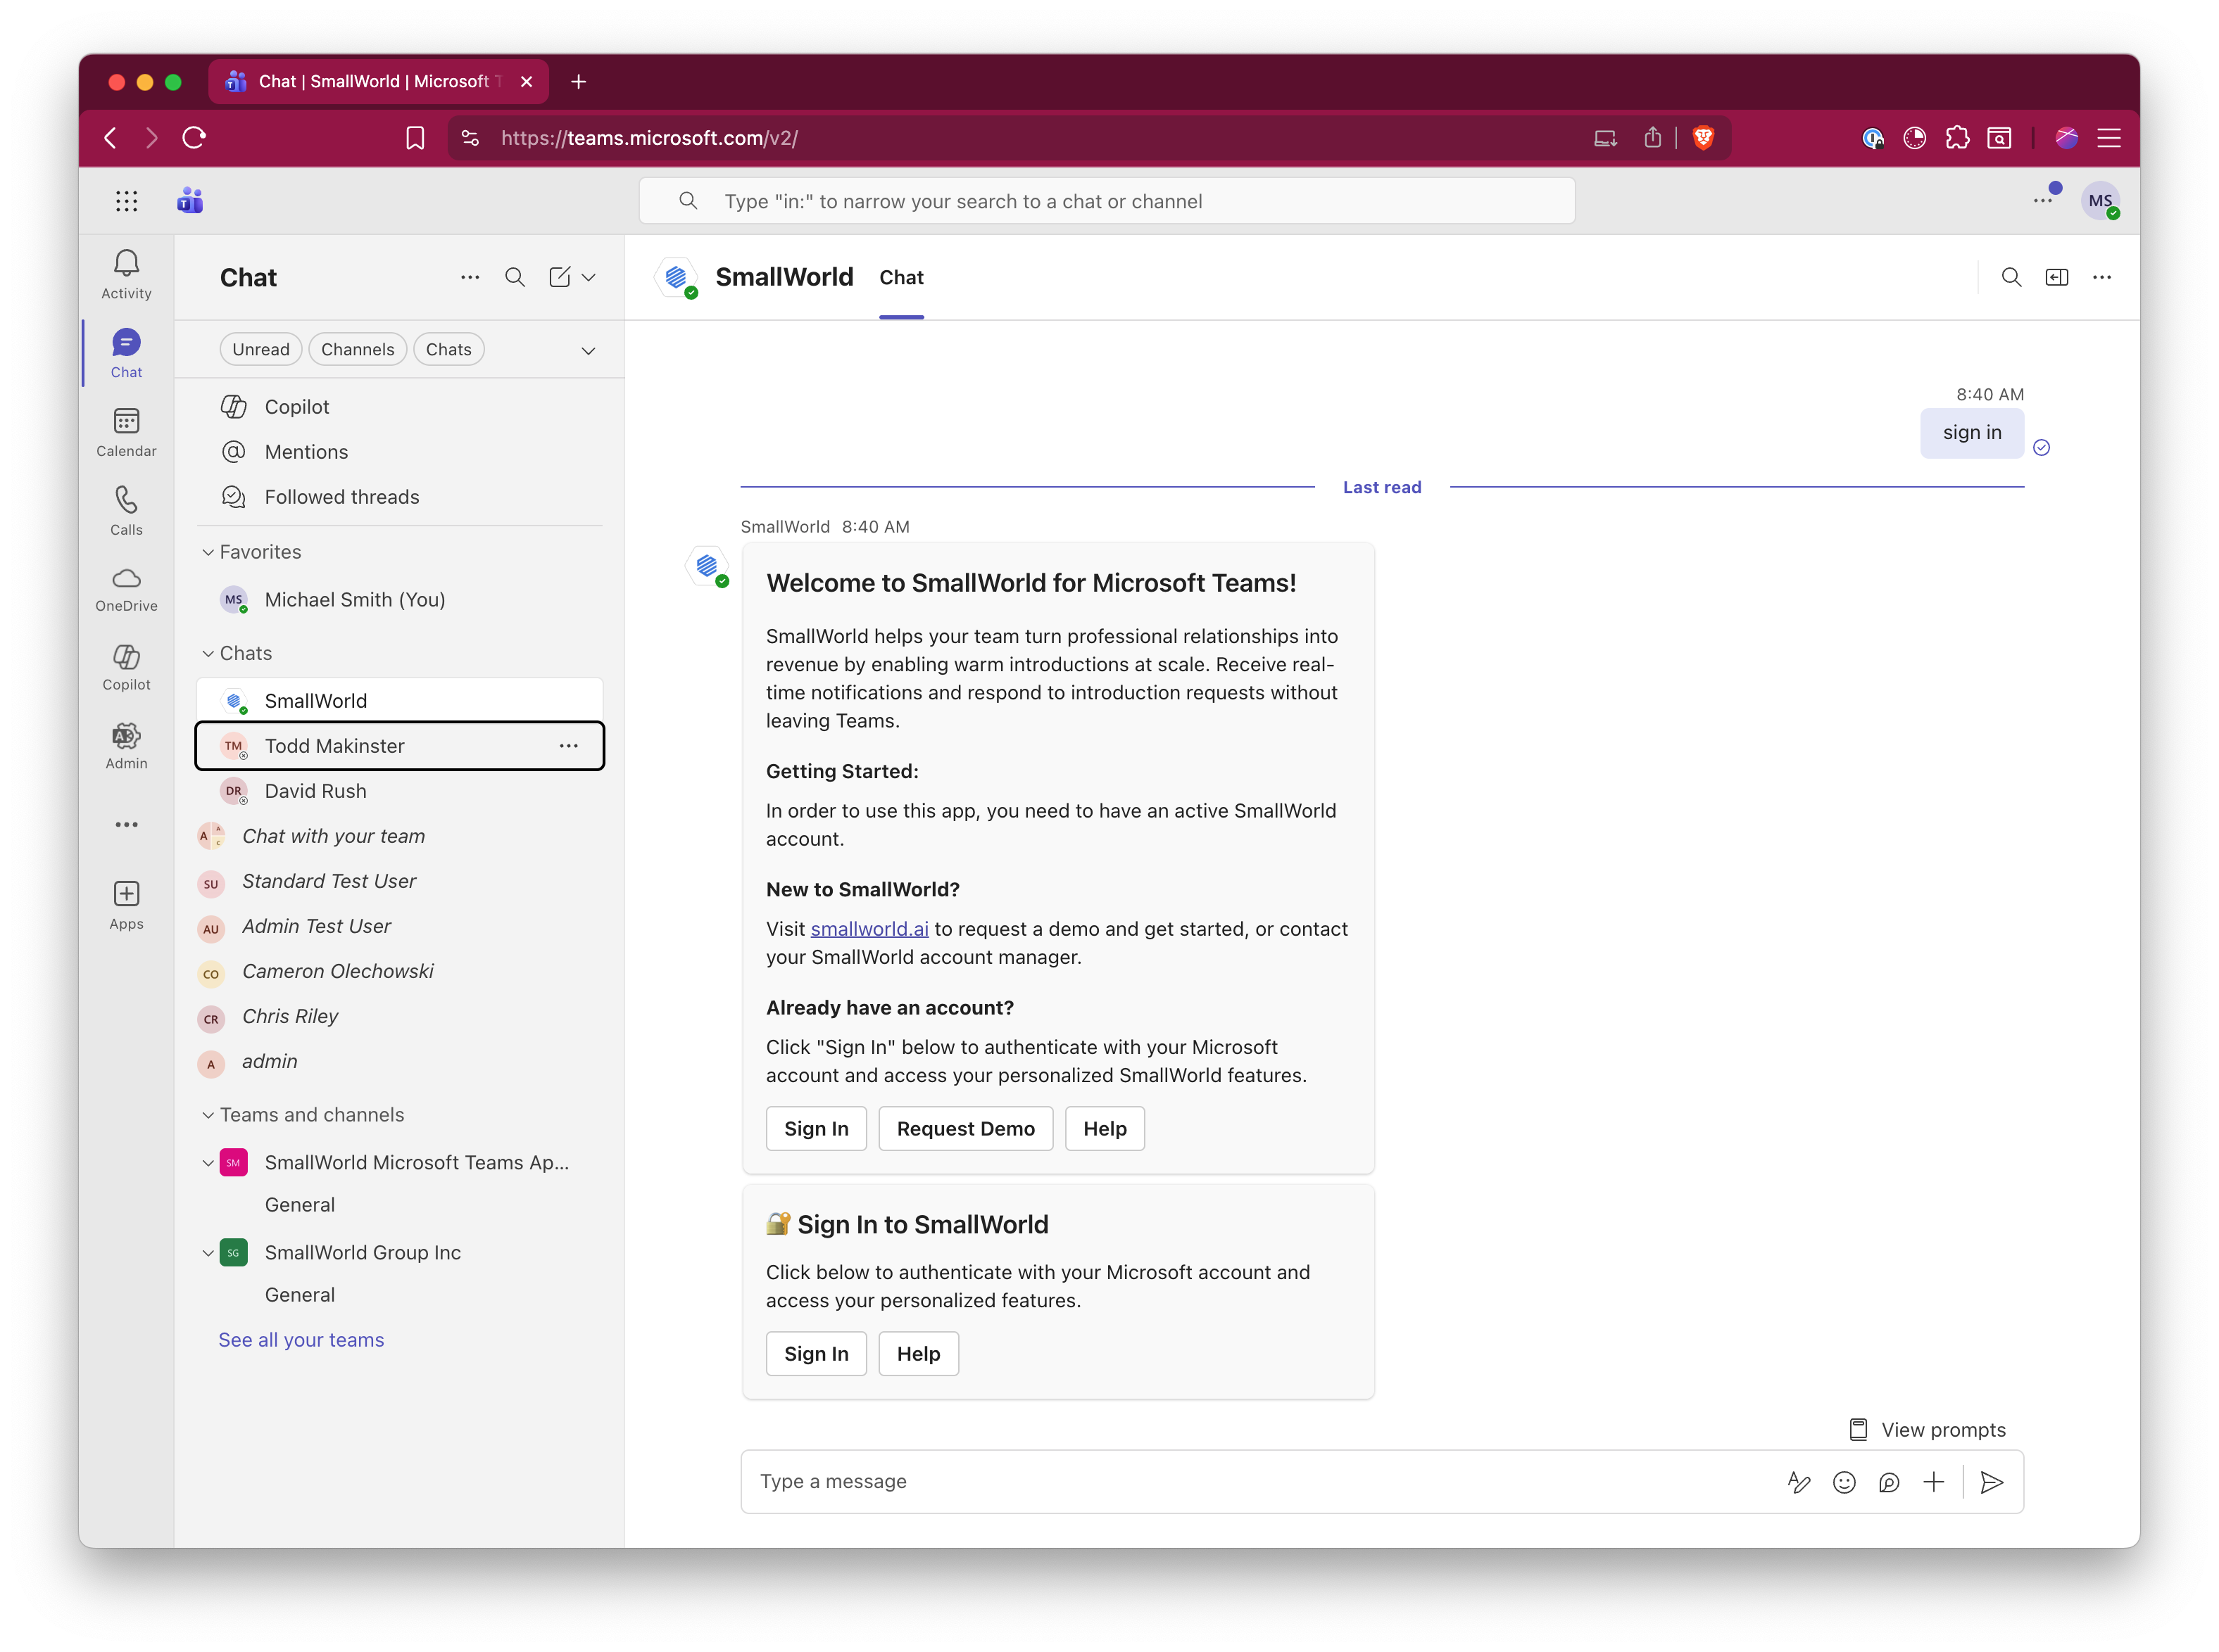The image size is (2219, 1652).
Task: Toggle the Chats filter pill
Action: [448, 348]
